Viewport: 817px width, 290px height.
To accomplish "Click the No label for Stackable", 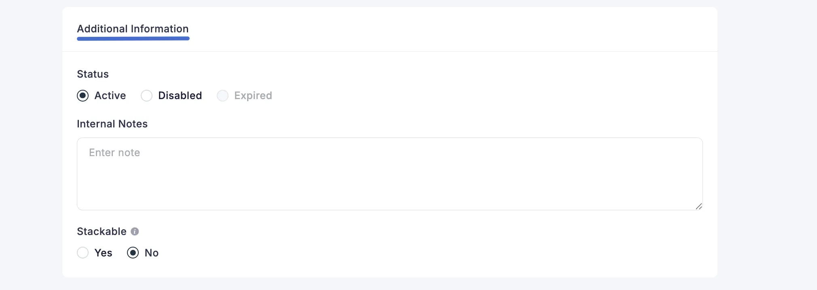I will point(151,252).
